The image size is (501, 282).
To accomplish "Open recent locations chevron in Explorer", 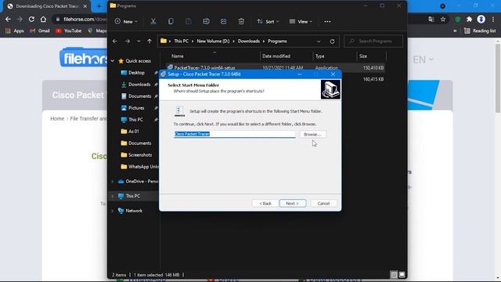I will [139, 42].
